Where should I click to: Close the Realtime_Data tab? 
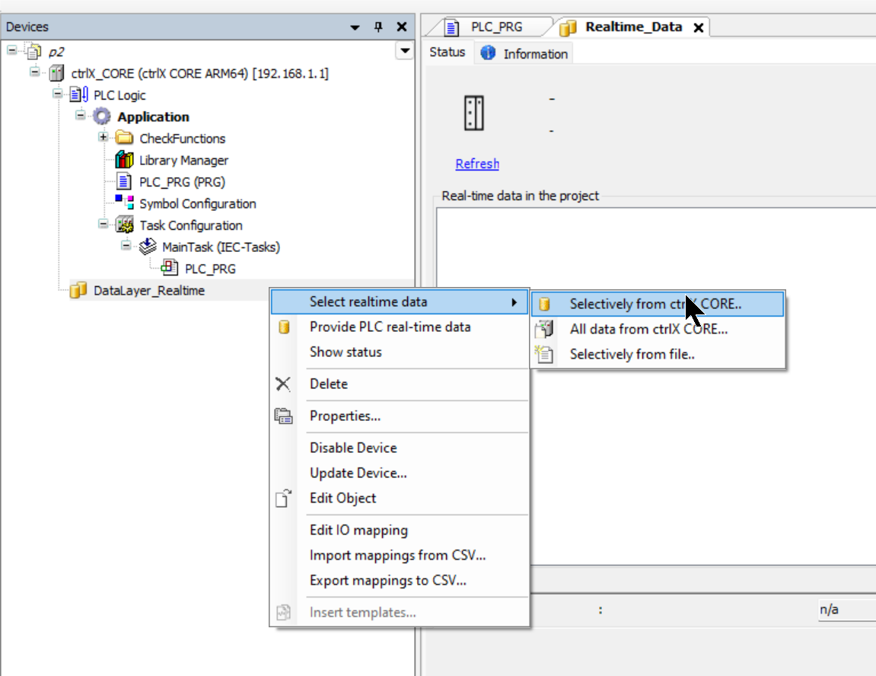coord(699,27)
